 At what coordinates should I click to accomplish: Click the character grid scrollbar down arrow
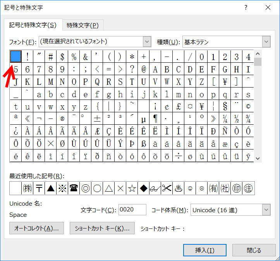[x=258, y=158]
